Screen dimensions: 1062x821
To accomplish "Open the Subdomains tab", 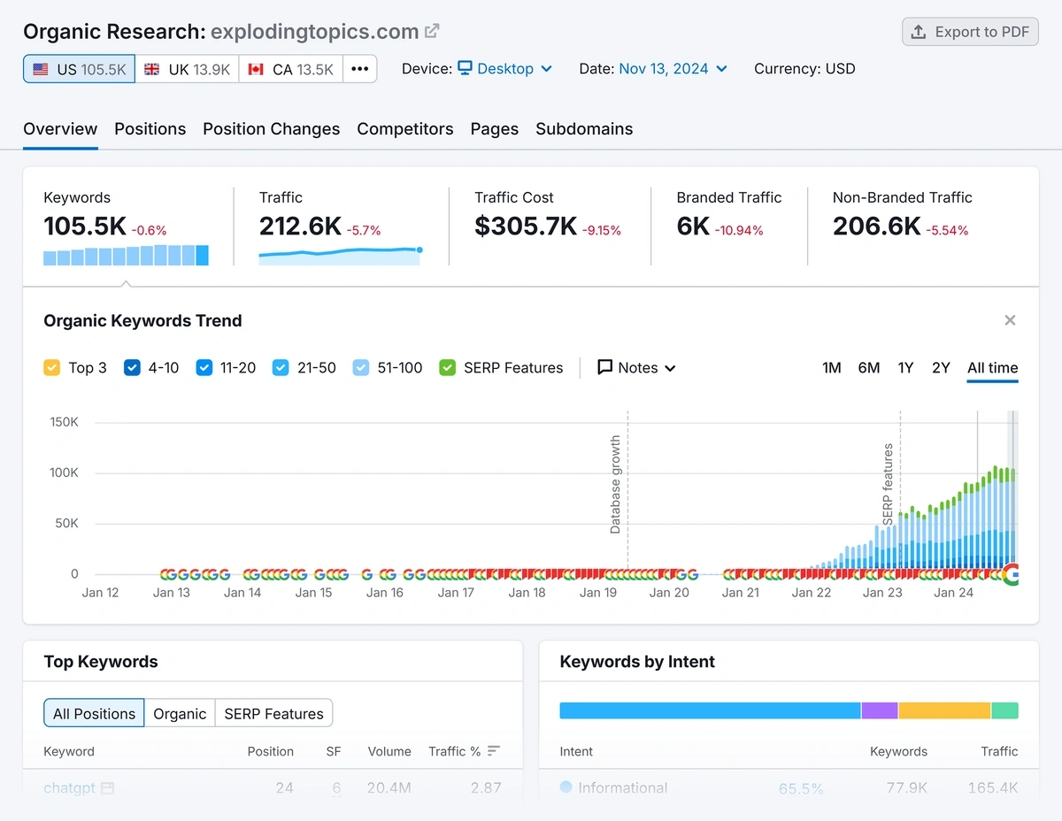I will pos(584,129).
